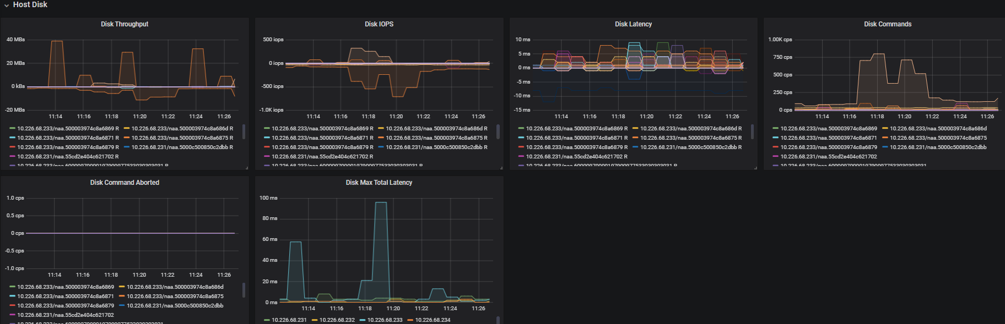Select series 500003974c8a6871 in Disk Commands legend

pos(829,138)
